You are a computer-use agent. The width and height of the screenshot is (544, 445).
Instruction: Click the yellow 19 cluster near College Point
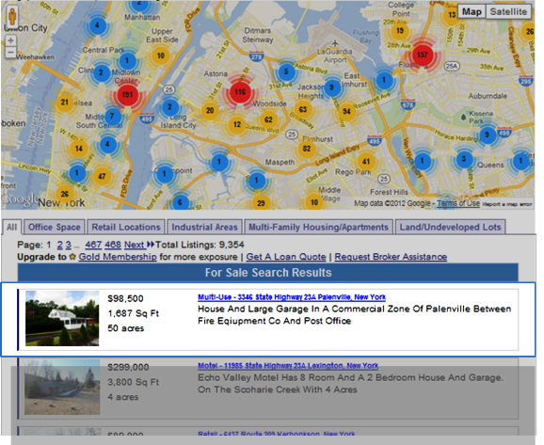pyautogui.click(x=400, y=31)
